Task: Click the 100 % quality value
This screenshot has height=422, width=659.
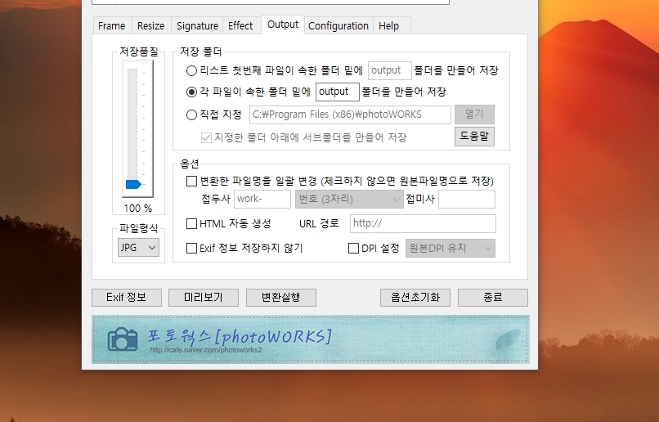Action: tap(138, 208)
